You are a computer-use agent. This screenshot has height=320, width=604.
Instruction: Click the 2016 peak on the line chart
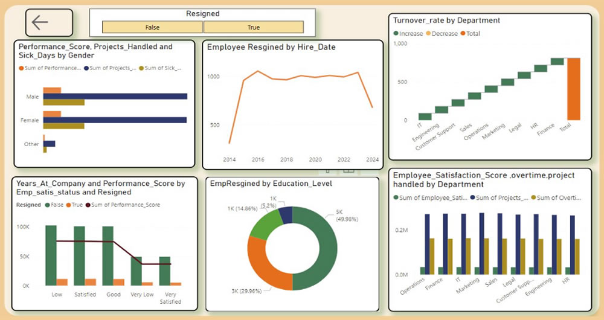(257, 71)
